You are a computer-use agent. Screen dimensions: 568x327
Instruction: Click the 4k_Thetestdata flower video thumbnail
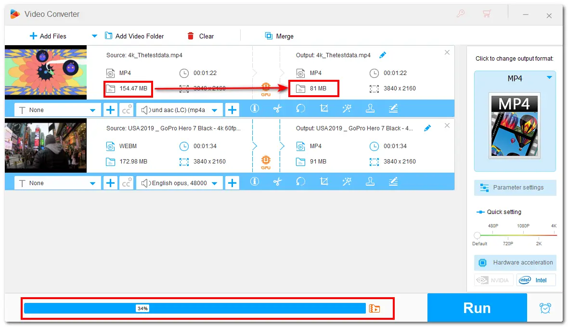pos(46,72)
